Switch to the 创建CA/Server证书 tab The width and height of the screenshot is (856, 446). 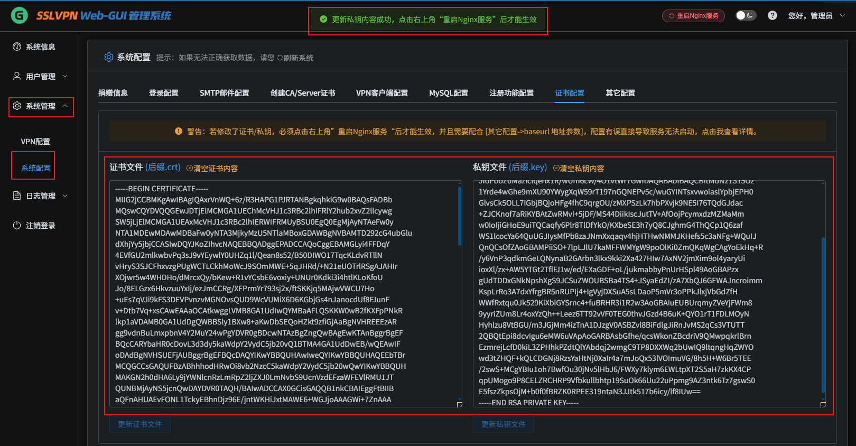coord(303,93)
